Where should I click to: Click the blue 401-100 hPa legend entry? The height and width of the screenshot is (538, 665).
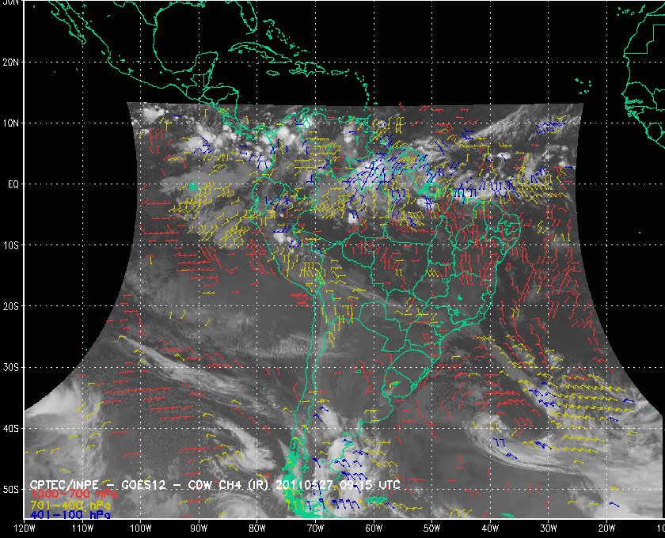coord(70,515)
